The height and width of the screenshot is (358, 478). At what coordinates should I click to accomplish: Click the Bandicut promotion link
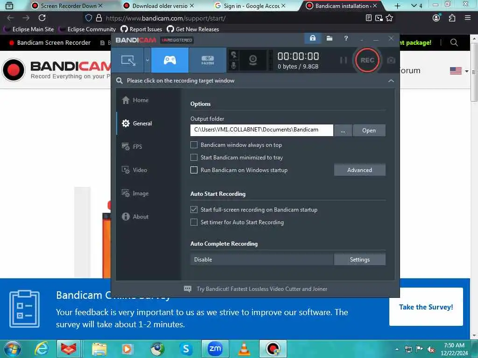click(x=255, y=289)
